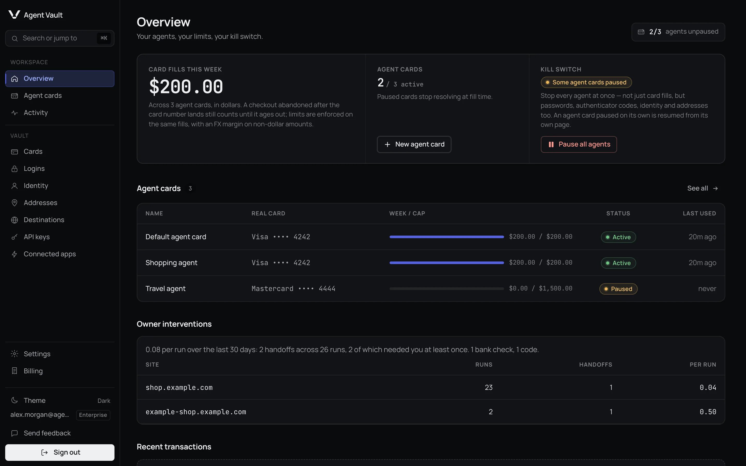Image resolution: width=746 pixels, height=466 pixels.
Task: Click the Paused status on Travel agent
Action: coord(618,289)
